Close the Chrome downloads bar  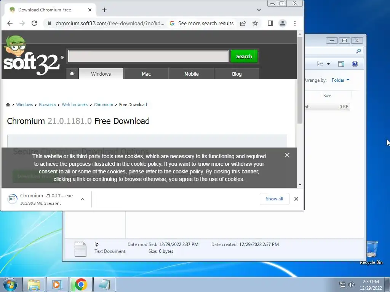(296, 199)
